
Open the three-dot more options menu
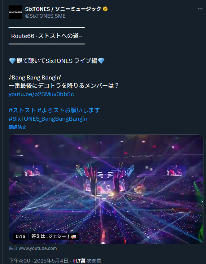click(x=200, y=9)
